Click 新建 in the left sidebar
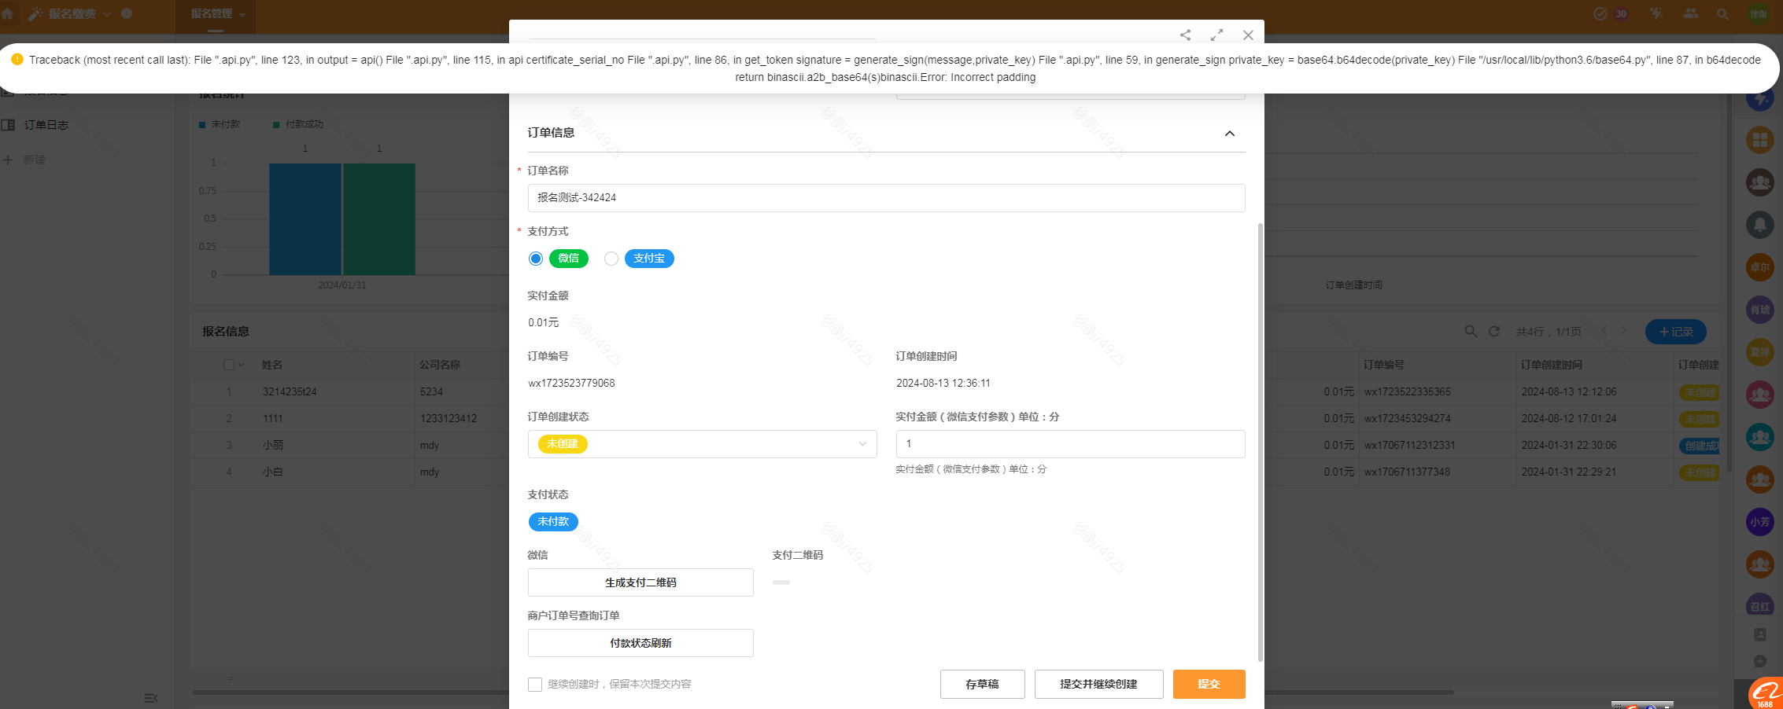The height and width of the screenshot is (709, 1783). point(34,160)
